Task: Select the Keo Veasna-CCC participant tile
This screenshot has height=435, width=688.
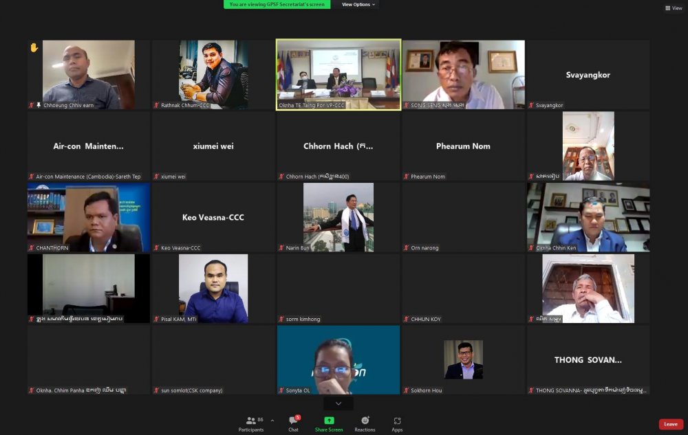Action: (x=213, y=216)
